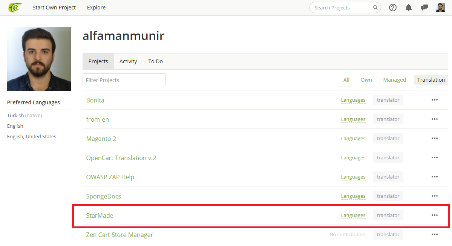This screenshot has width=452, height=246.
Task: Open the messages chat icon
Action: [x=424, y=8]
